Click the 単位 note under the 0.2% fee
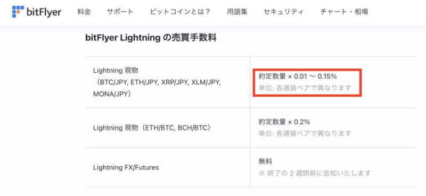Image resolution: width=426 pixels, height=196 pixels. [x=305, y=133]
